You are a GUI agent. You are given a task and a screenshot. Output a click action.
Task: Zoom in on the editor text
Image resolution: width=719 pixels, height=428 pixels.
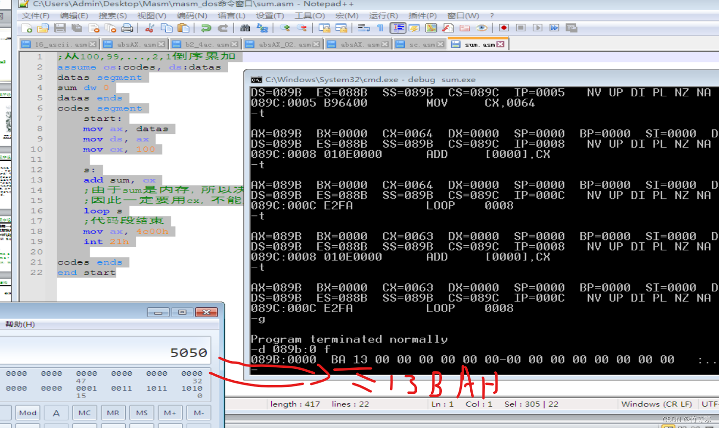point(284,28)
